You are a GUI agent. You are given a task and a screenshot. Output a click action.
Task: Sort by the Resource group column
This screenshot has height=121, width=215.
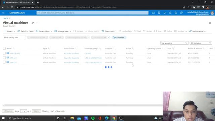coord(93,48)
